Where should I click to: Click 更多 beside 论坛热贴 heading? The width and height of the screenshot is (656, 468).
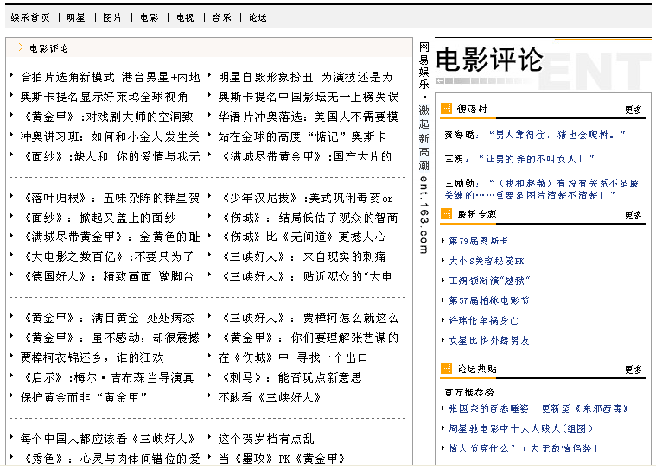click(634, 370)
